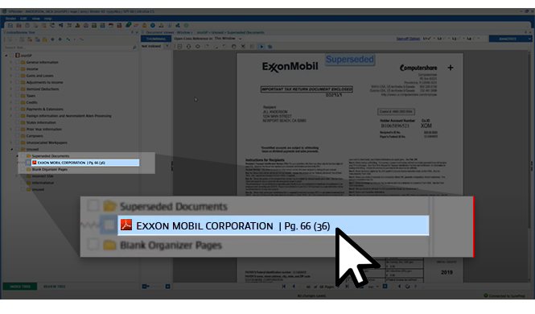
Task: Click the ANNOTATE button
Action: tap(508, 39)
